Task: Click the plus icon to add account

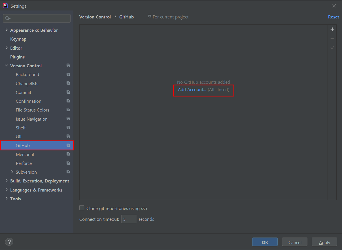Action: pyautogui.click(x=332, y=29)
